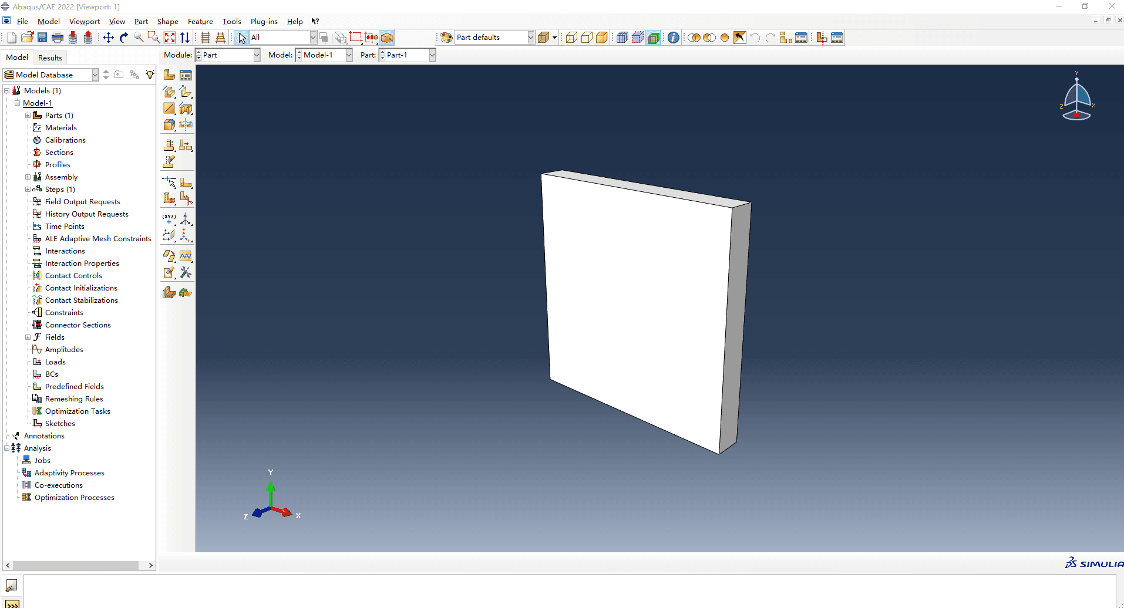Open the Viewport menu
Screen dimensions: 1124x608
point(85,21)
